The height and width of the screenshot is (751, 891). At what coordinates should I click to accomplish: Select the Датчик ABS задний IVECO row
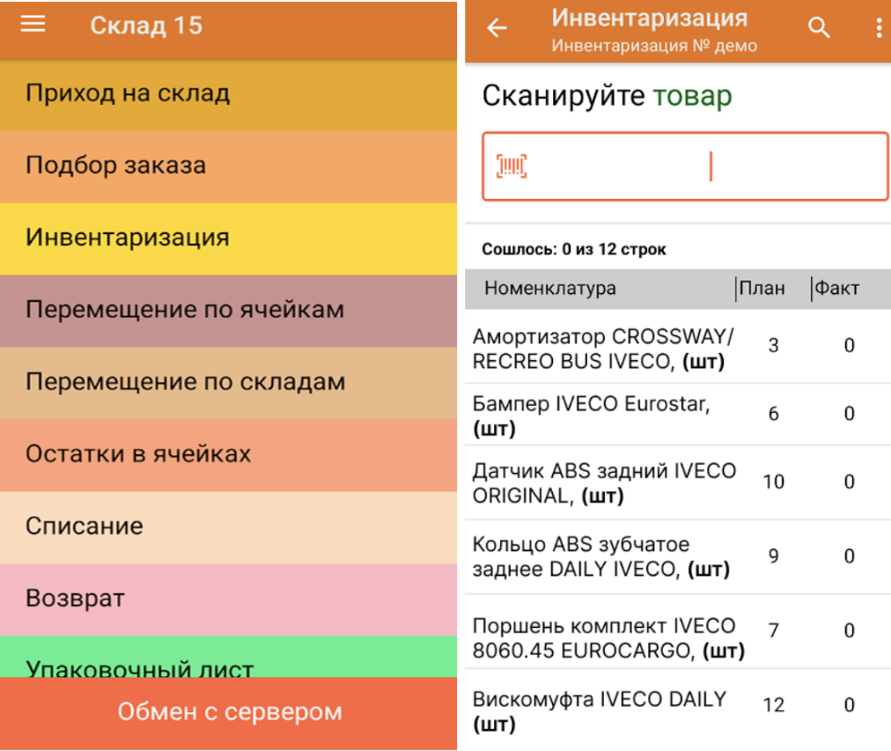[x=677, y=482]
